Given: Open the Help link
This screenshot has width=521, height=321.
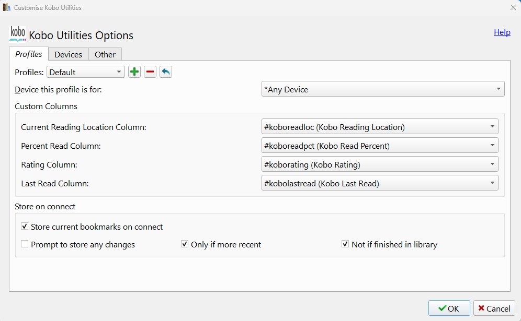Looking at the screenshot, I should click(502, 32).
